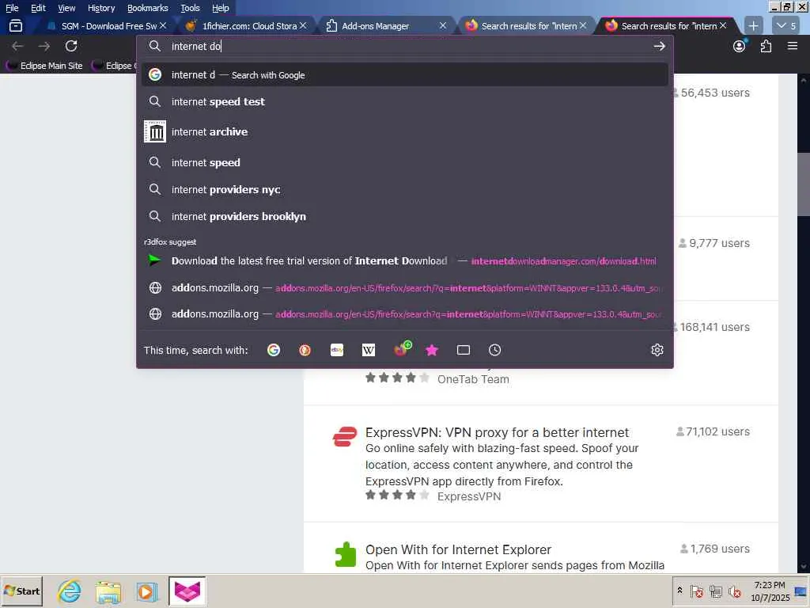Switch to Add-ons Manager tab

[x=382, y=26]
